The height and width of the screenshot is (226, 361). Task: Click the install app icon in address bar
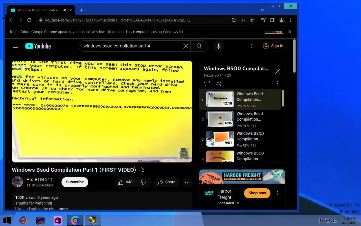pos(234,20)
